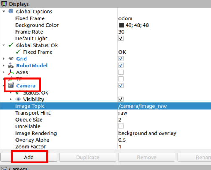The height and width of the screenshot is (170, 211).
Task: Select the Fixed Frame OK status text
Action: pyautogui.click(x=122, y=52)
